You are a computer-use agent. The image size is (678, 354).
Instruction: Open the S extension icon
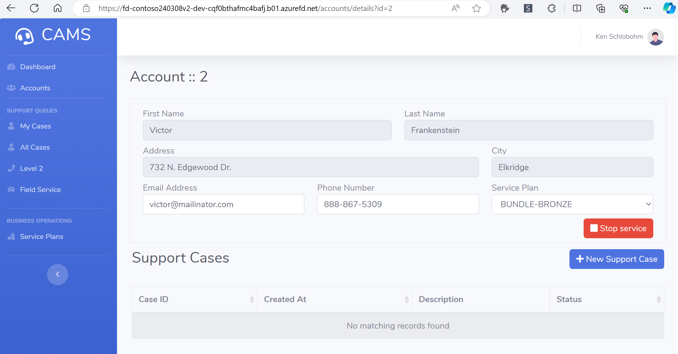tap(528, 8)
